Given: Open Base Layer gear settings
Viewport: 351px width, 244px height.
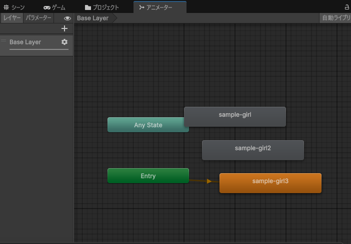Looking at the screenshot, I should pos(64,42).
